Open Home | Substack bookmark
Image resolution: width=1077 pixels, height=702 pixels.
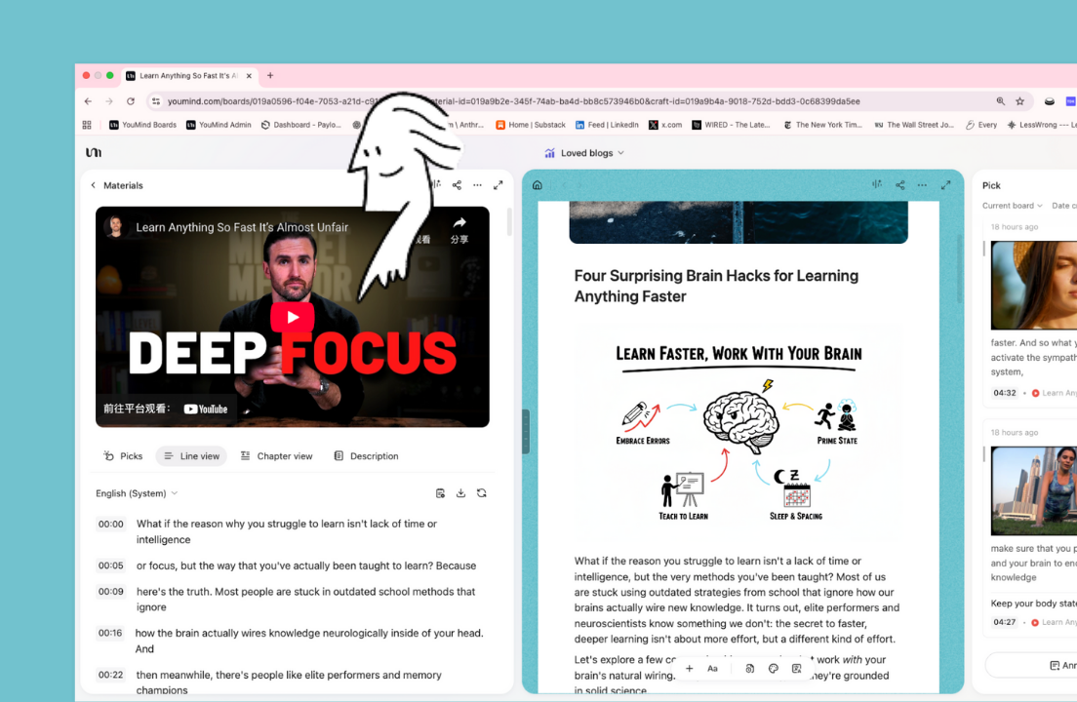(531, 125)
